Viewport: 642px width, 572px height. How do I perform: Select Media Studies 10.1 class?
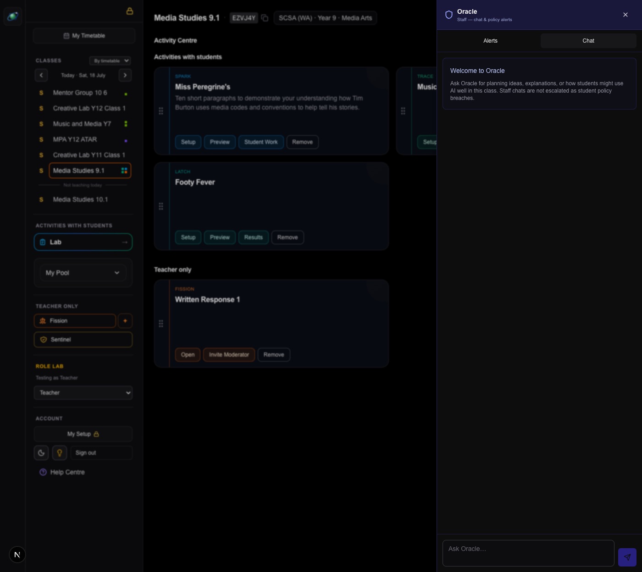pos(80,199)
